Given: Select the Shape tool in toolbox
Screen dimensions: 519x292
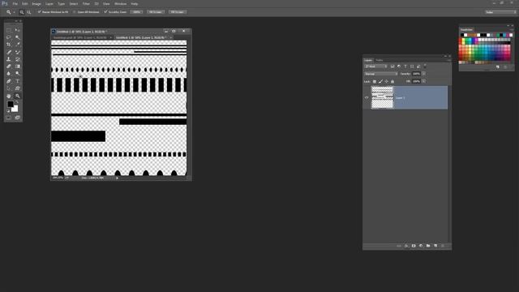Looking at the screenshot, I should (x=18, y=88).
